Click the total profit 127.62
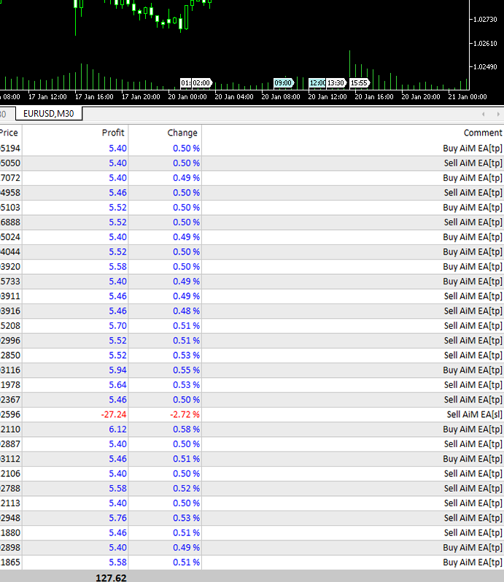504x582 pixels. point(111,578)
